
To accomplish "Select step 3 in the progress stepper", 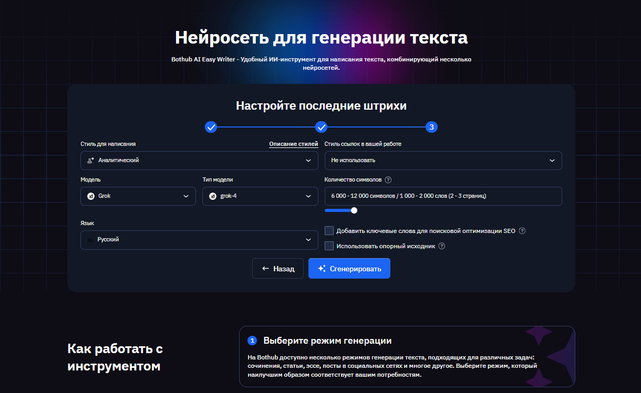I will pyautogui.click(x=431, y=126).
